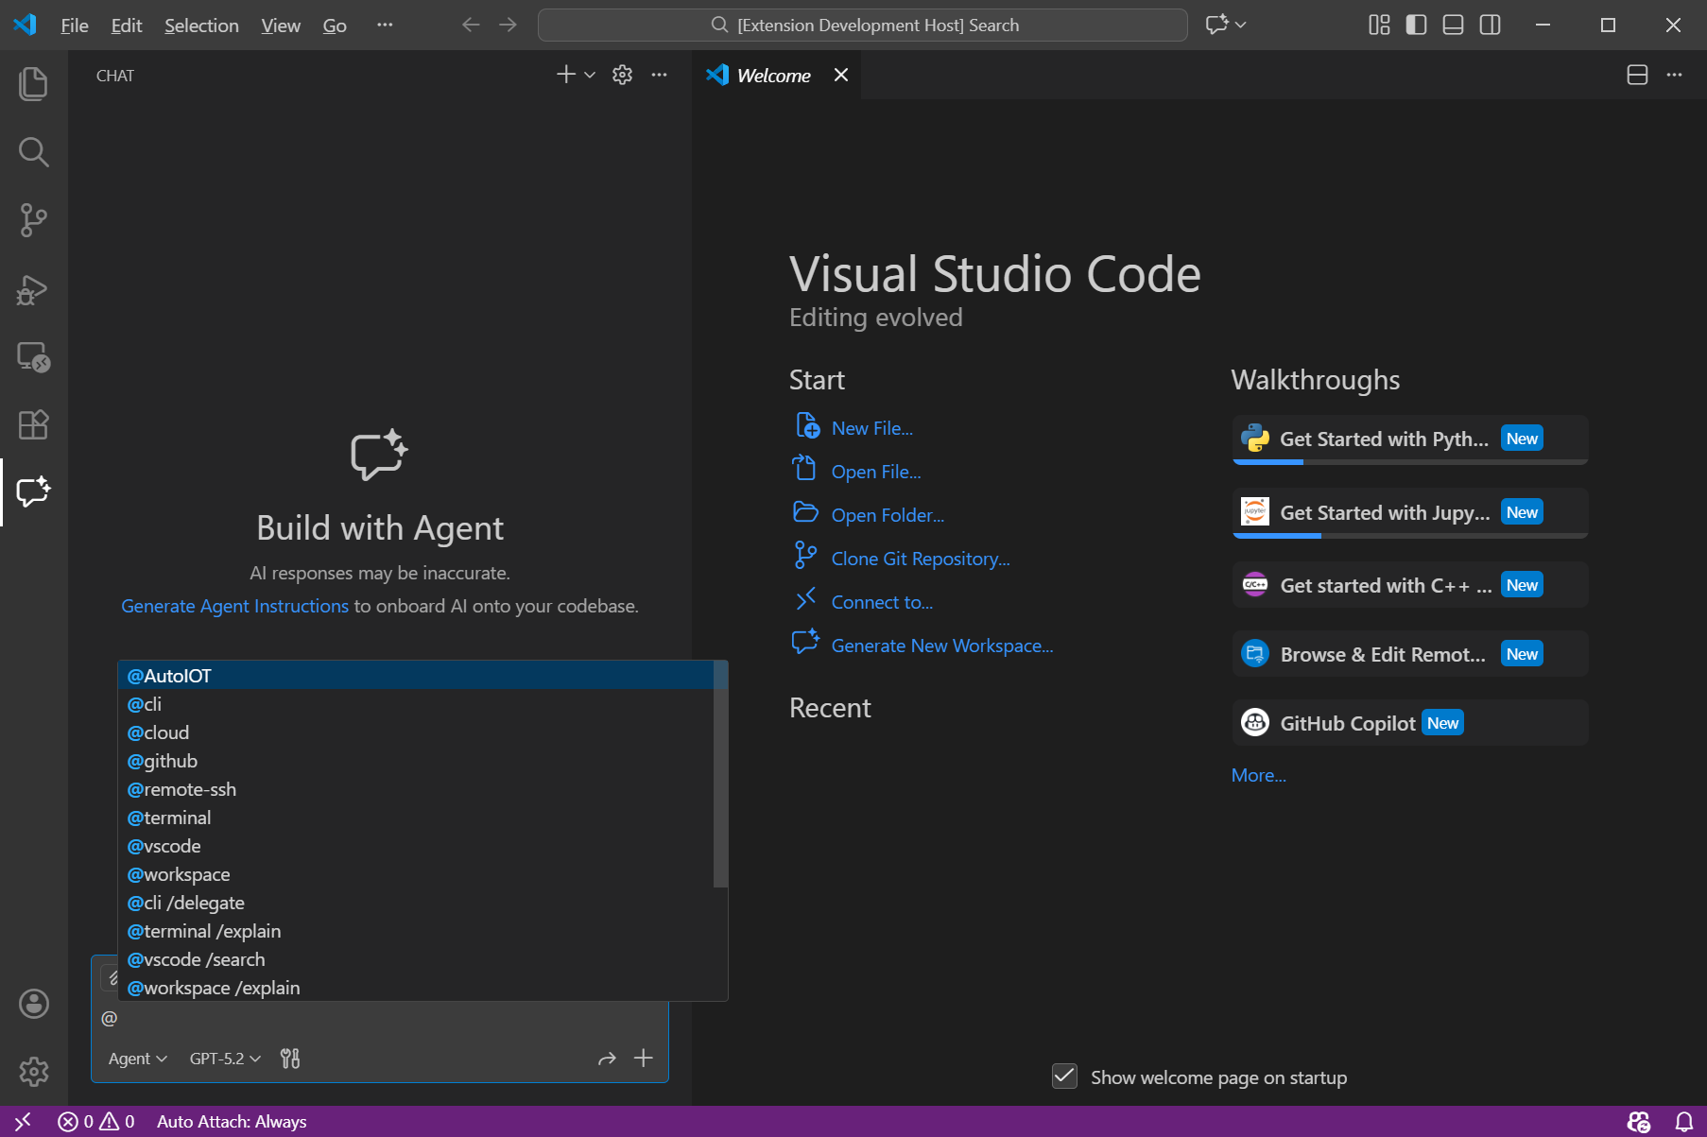Expand the New Chat dropdown arrow

pyautogui.click(x=590, y=75)
